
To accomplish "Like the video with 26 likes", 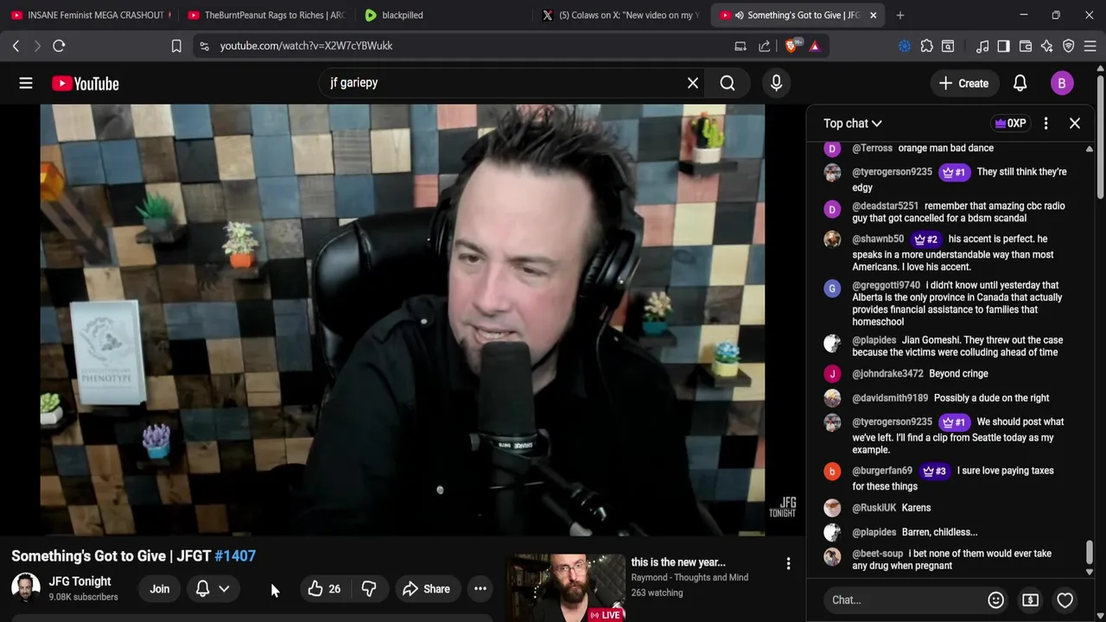I will point(324,589).
